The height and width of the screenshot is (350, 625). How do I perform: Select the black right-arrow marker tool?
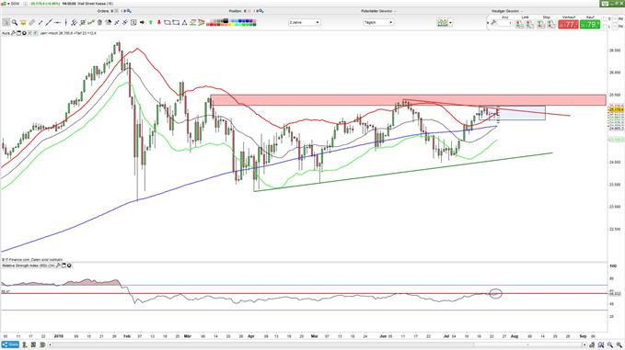(143, 23)
